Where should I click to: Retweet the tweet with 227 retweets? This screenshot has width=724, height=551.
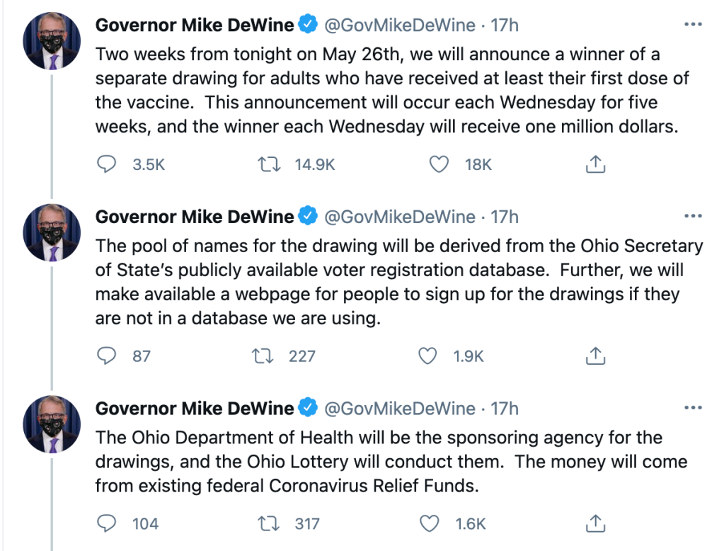263,356
